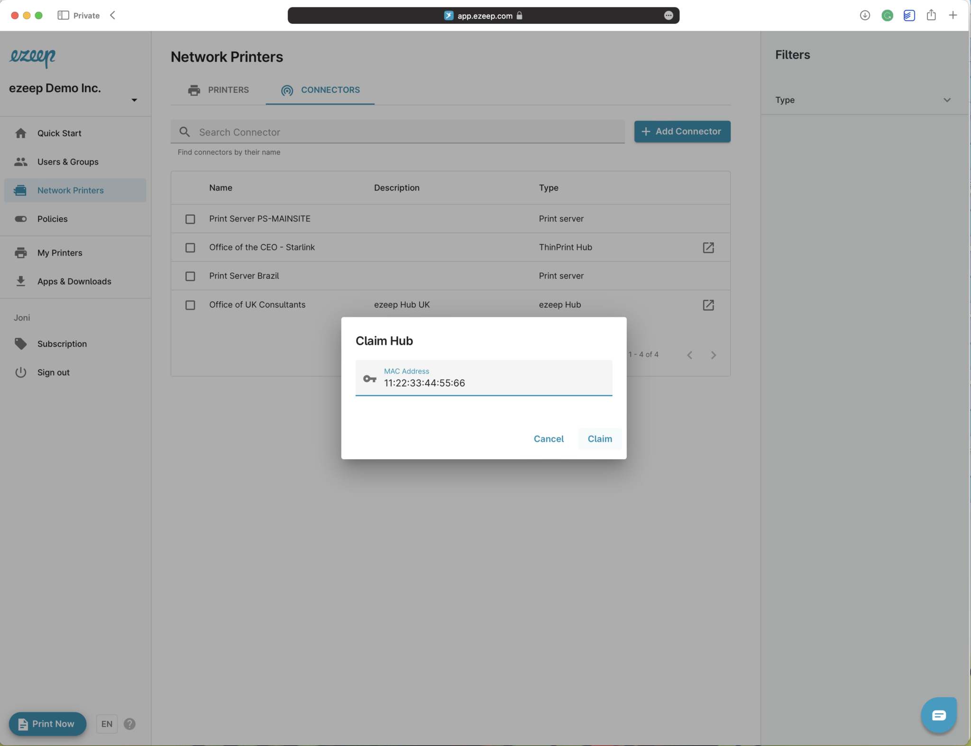Click the Safari share icon
The image size is (971, 746).
point(931,15)
